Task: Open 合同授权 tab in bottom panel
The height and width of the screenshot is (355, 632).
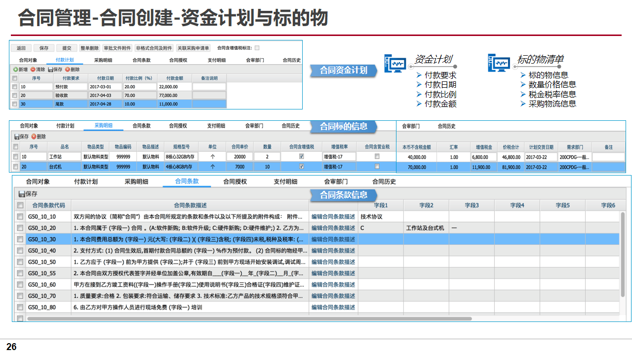Action: click(x=235, y=181)
